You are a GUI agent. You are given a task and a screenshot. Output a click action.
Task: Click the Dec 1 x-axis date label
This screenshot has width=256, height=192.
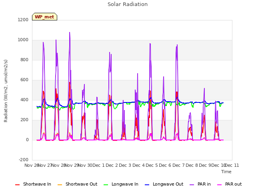point(98,165)
